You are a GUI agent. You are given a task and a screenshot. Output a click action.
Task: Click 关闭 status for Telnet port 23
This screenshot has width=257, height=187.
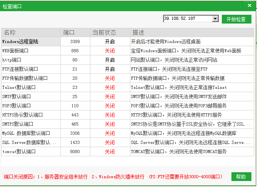pos(110,87)
